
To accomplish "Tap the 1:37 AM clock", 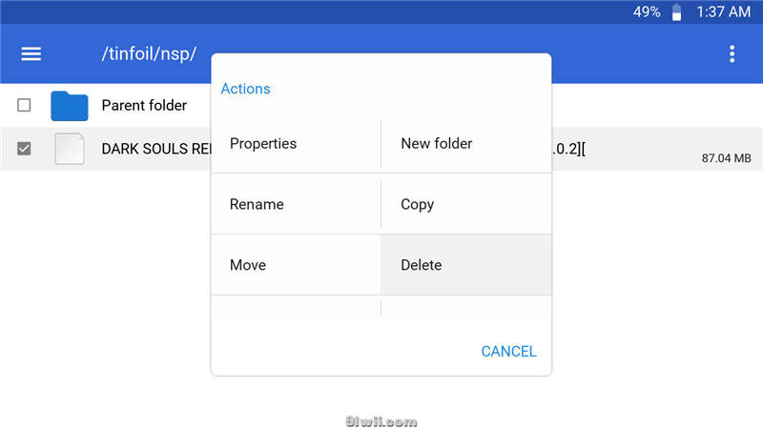I will pyautogui.click(x=723, y=12).
